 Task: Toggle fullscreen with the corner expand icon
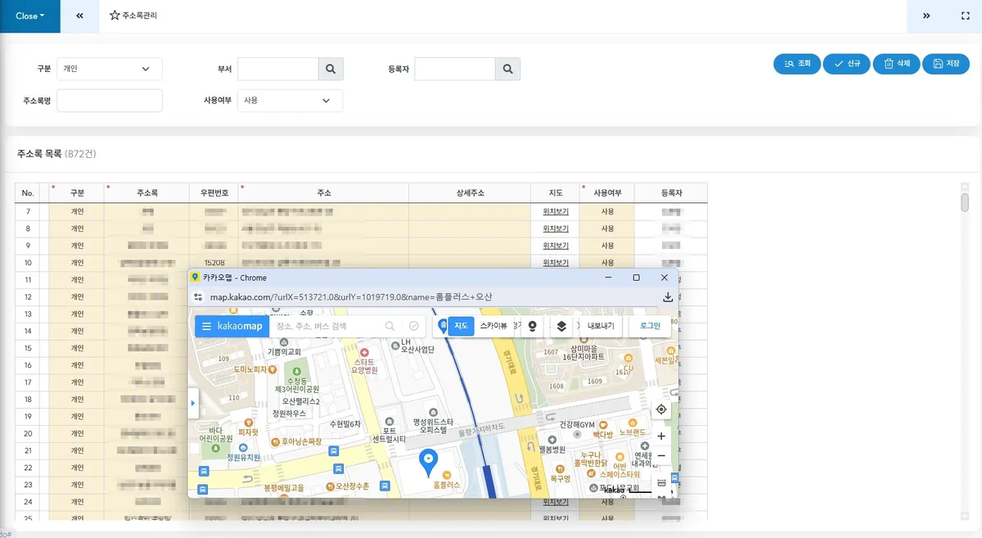(x=964, y=16)
